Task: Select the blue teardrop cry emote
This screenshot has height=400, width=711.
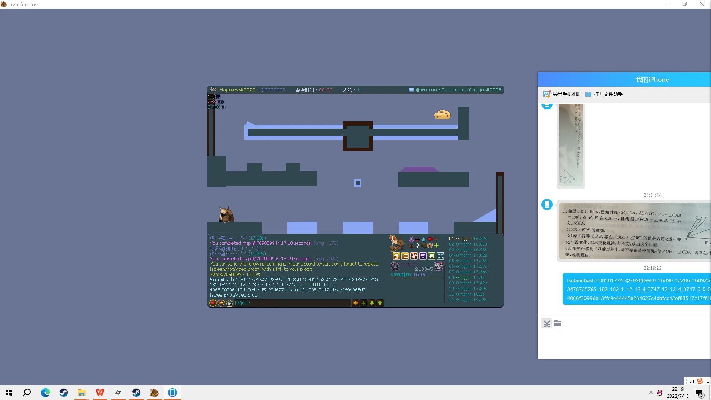Action: pyautogui.click(x=424, y=239)
